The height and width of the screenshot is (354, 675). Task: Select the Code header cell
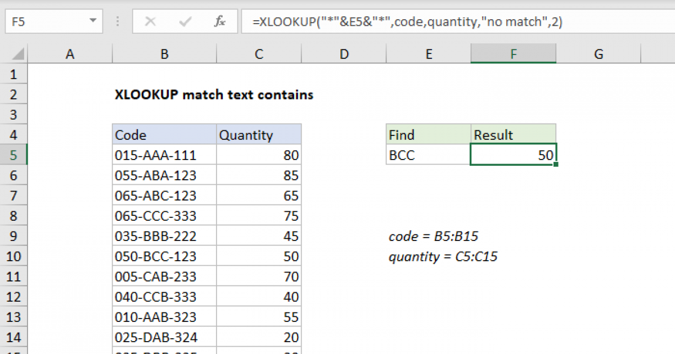pos(163,134)
